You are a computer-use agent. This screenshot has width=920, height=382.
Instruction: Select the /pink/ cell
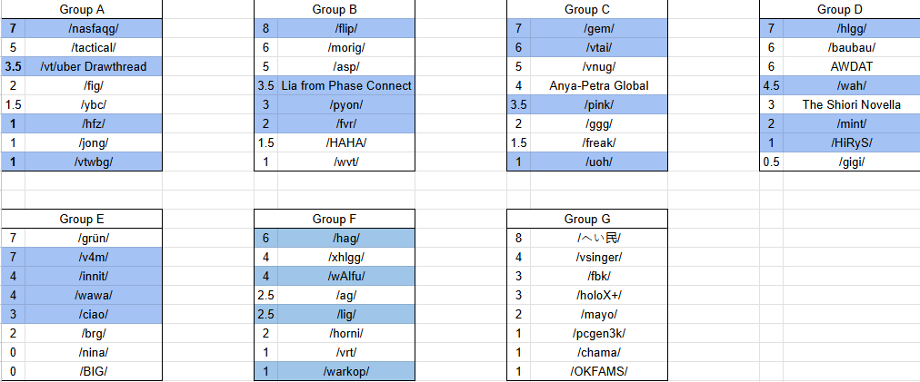[x=599, y=104]
